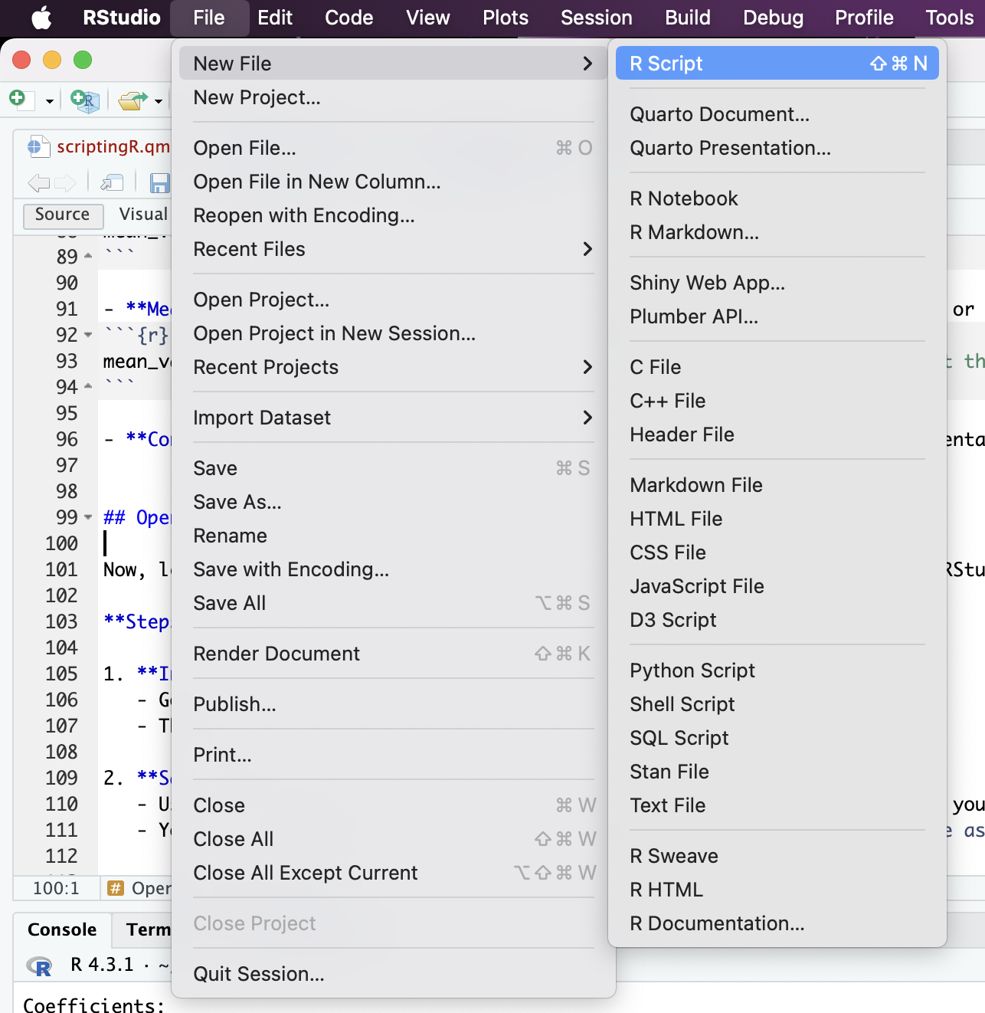
Task: Click the Show in New Window icon
Action: 112,182
